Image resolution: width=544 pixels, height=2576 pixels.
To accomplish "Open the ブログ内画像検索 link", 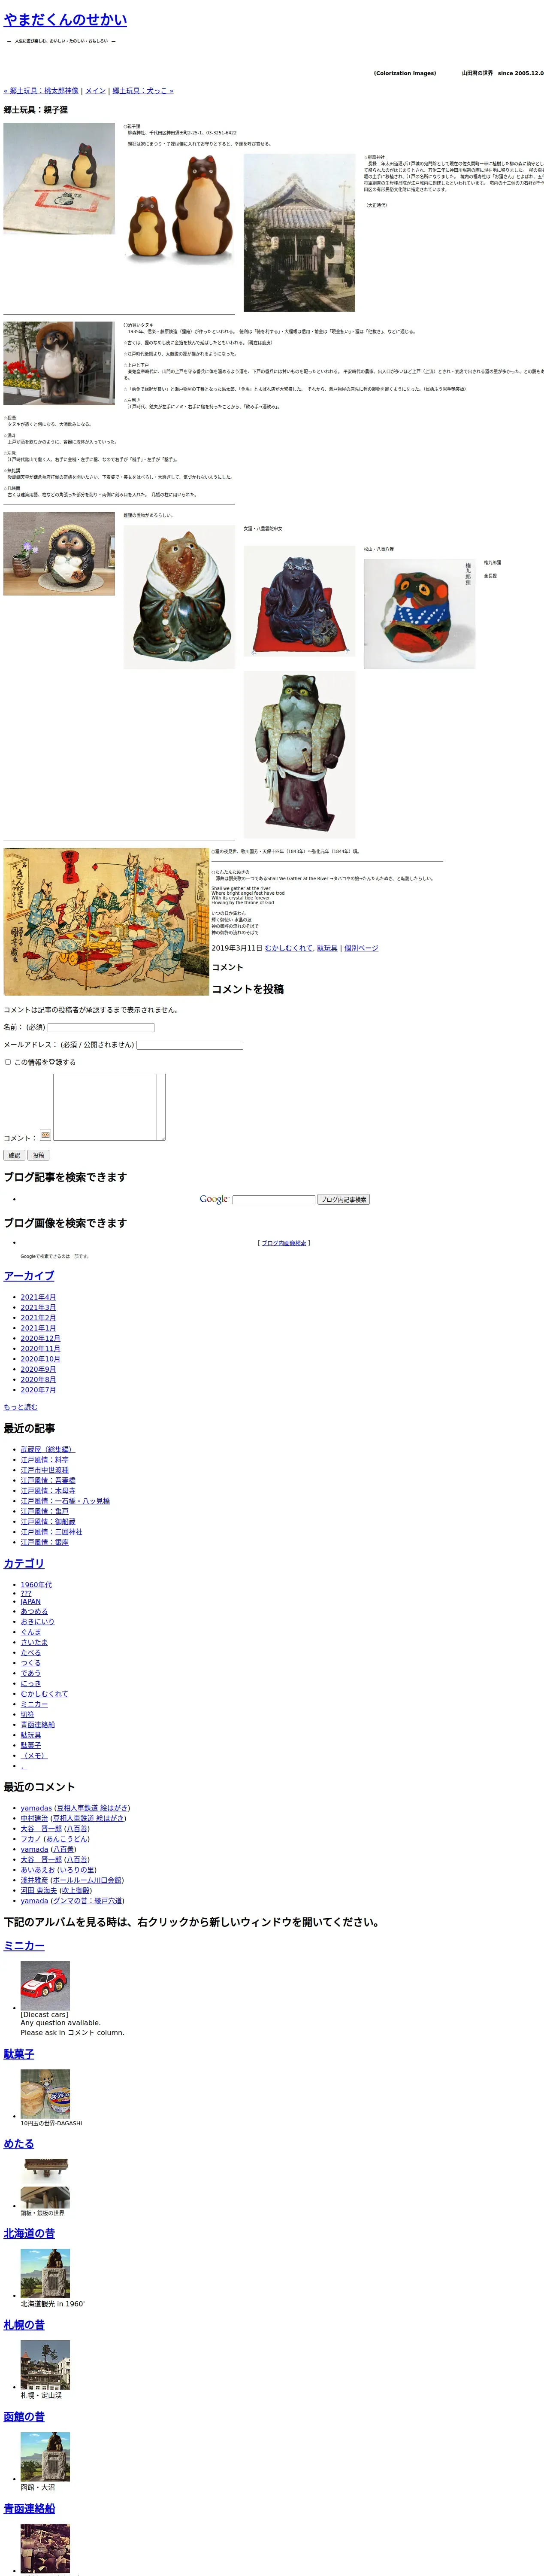I will tap(284, 1243).
